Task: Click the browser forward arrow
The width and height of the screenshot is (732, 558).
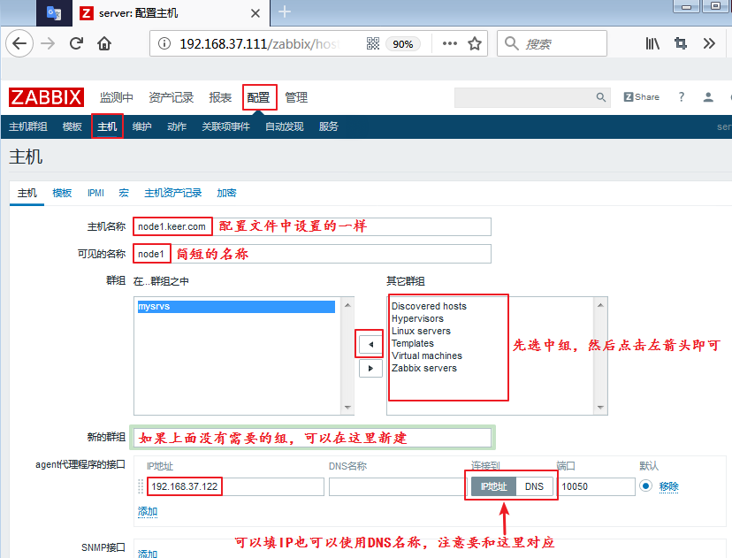Action: [x=48, y=43]
